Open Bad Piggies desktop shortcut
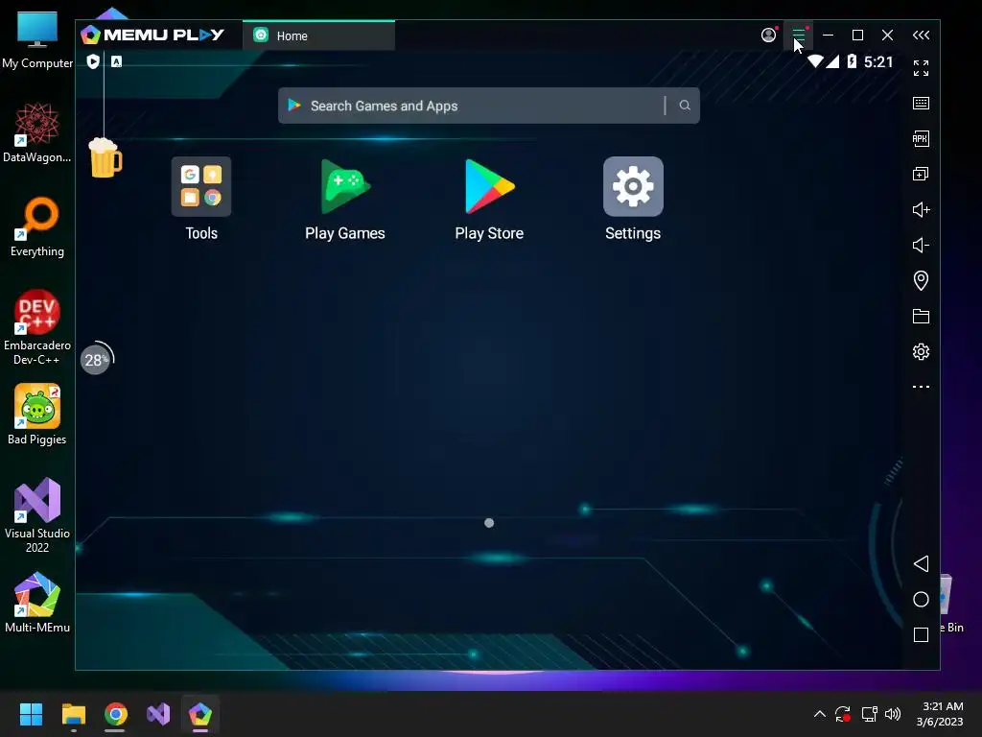 click(37, 415)
